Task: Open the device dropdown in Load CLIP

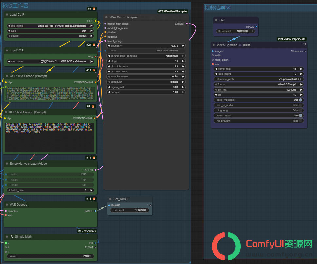Action: (x=50, y=36)
